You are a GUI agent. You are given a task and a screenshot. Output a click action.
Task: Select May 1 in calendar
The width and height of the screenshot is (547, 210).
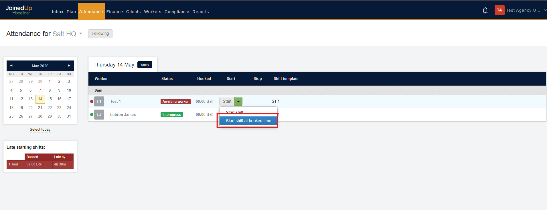(x=50, y=81)
